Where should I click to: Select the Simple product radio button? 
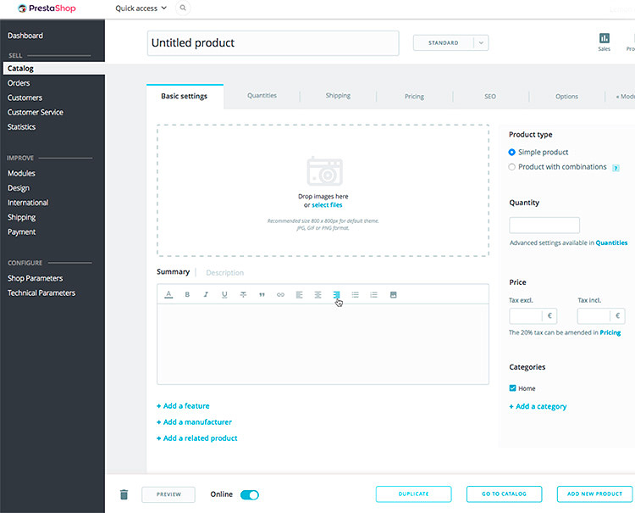(512, 152)
